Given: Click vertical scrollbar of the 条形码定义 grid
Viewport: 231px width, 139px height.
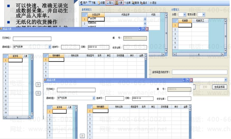Looking at the screenshot, I should (x=166, y=33).
